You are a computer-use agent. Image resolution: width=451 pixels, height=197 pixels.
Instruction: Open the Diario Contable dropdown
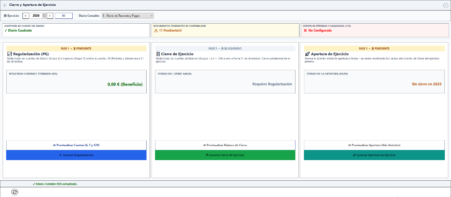tap(128, 16)
